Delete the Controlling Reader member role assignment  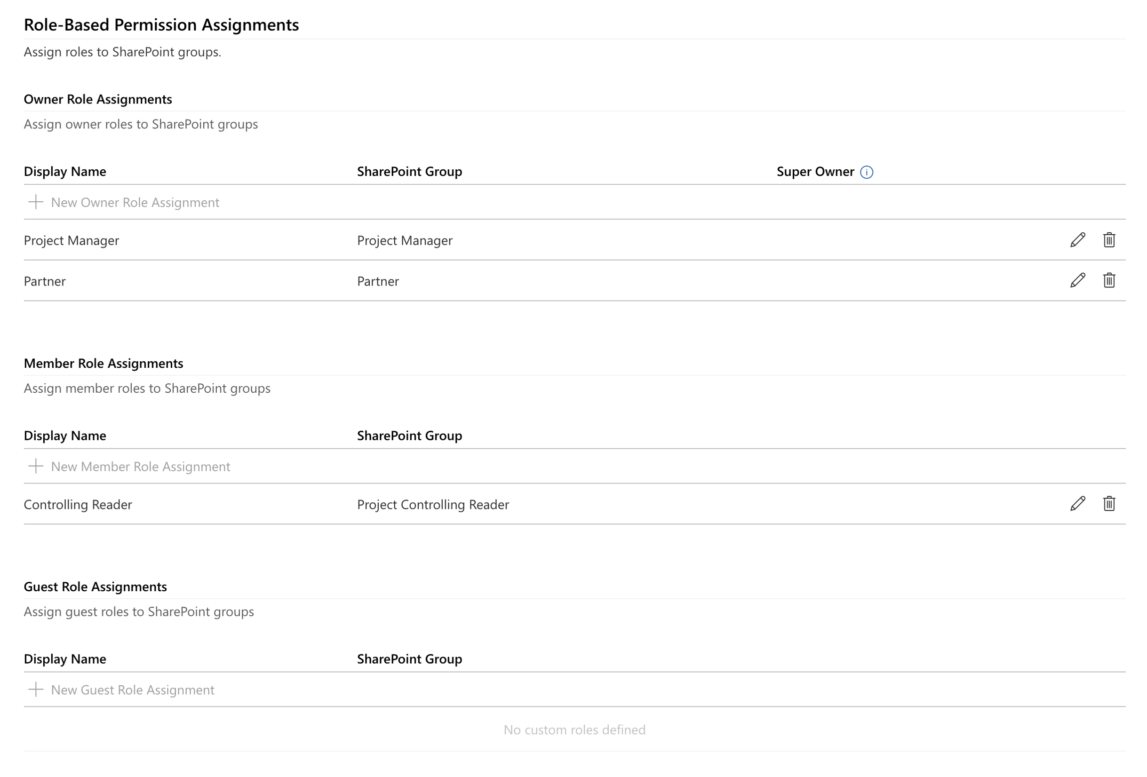point(1109,504)
